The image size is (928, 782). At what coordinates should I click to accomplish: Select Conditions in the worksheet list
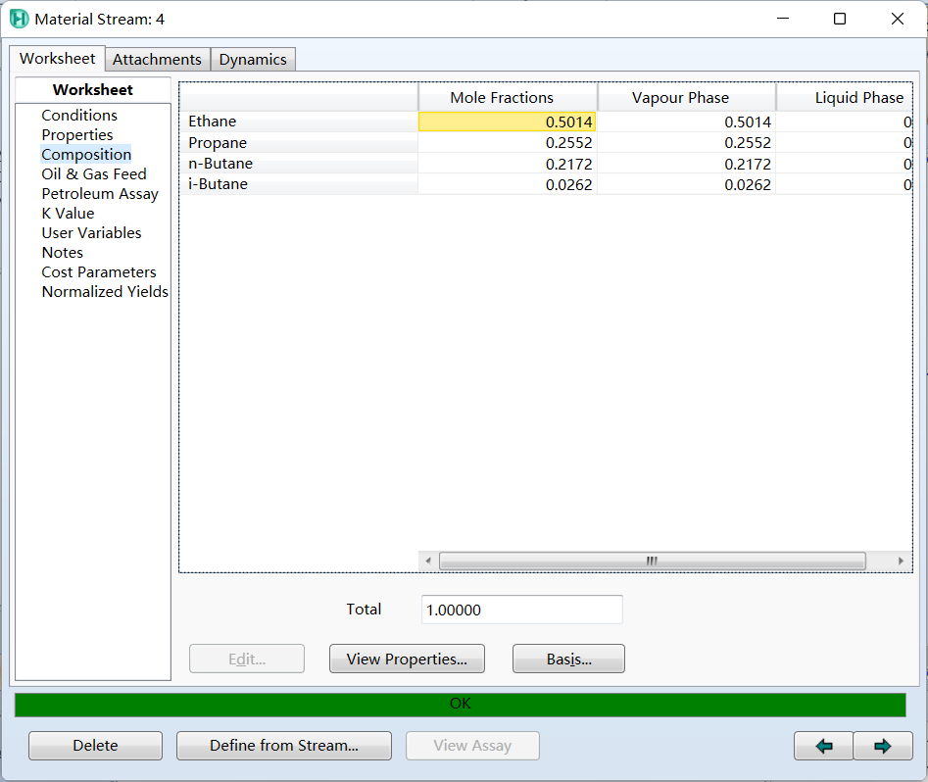coord(79,116)
